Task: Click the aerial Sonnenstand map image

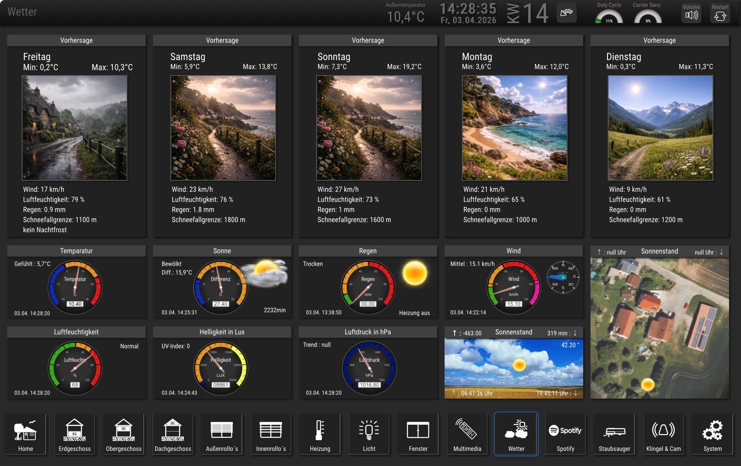Action: (x=659, y=328)
